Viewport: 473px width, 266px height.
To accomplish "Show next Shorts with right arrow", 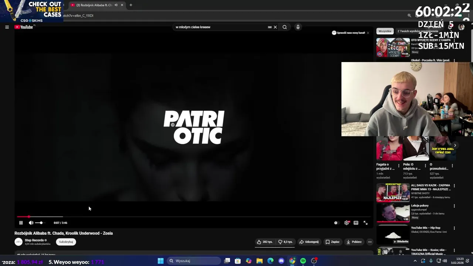I will click(455, 145).
